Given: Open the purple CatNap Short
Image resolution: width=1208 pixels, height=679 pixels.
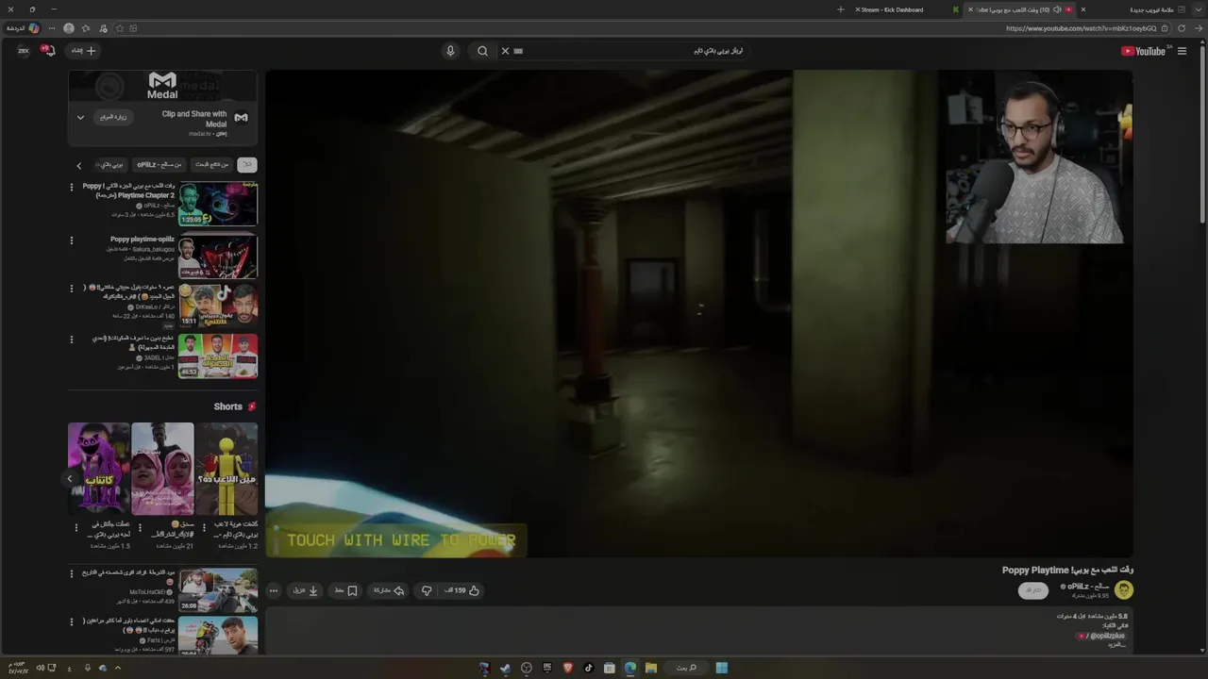Looking at the screenshot, I should point(99,469).
